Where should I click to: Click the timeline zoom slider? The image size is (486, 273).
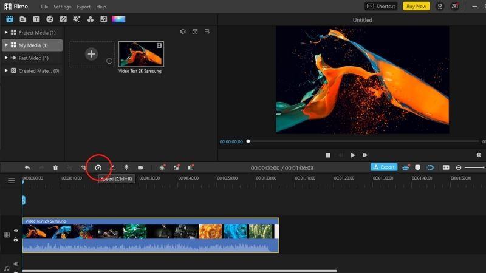point(474,167)
